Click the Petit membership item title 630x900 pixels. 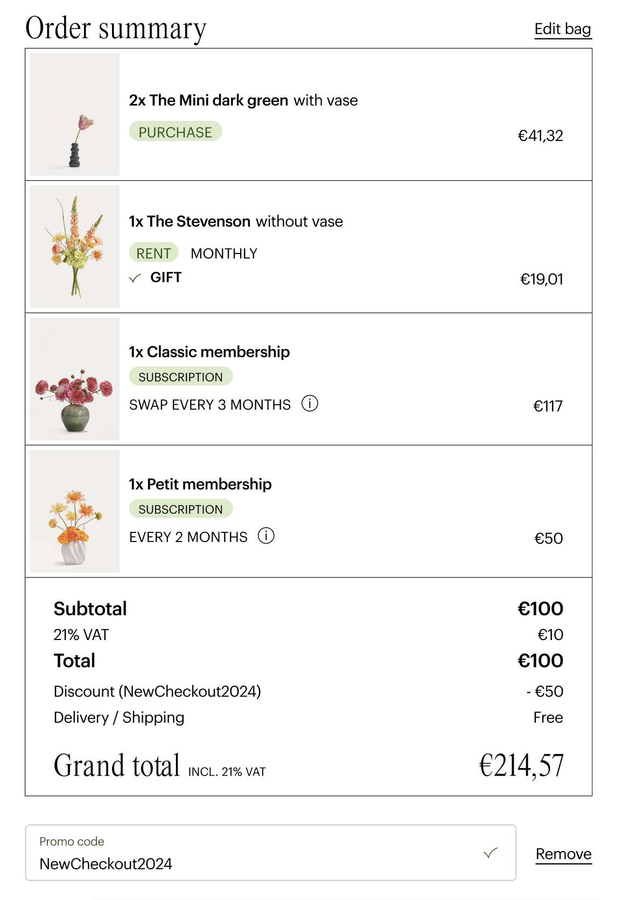pyautogui.click(x=200, y=484)
